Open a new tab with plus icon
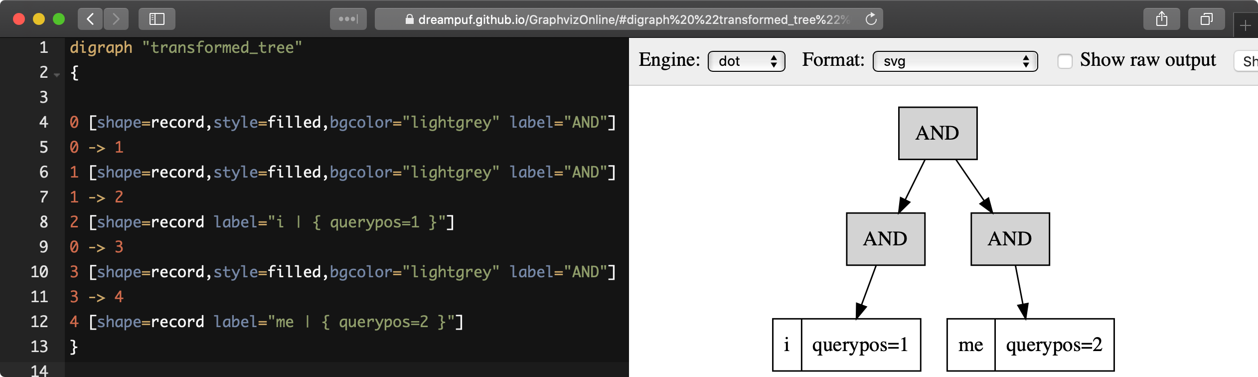This screenshot has width=1258, height=377. pos(1245,25)
